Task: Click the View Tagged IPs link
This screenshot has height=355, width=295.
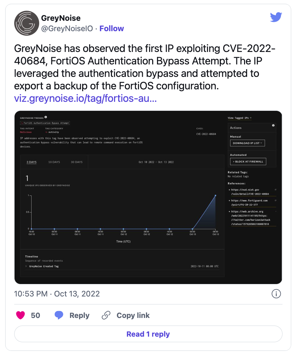Action: pos(240,118)
